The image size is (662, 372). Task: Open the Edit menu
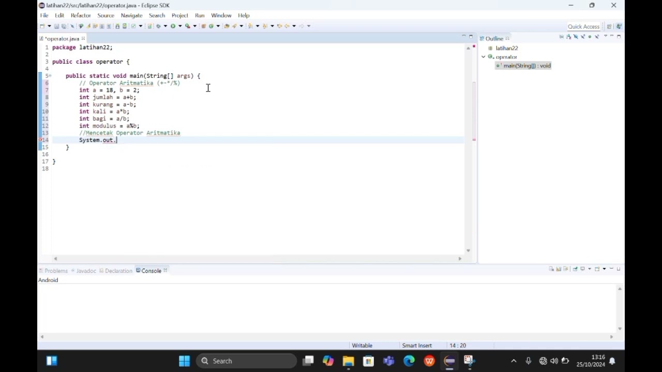click(x=59, y=16)
